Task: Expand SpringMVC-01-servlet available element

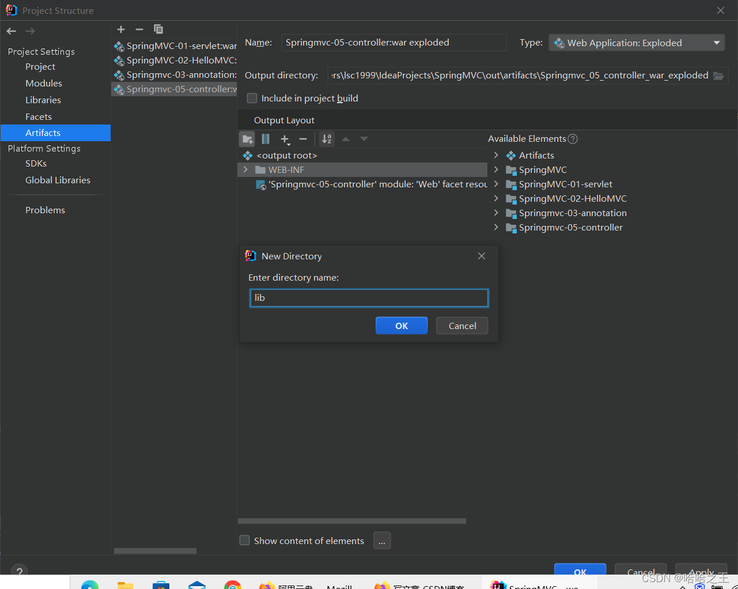Action: (x=496, y=184)
